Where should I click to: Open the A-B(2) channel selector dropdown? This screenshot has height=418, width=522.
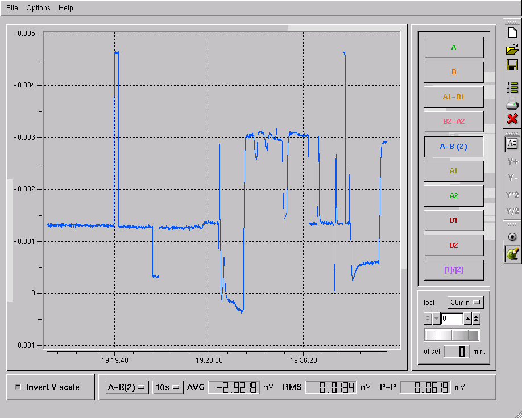pyautogui.click(x=126, y=387)
